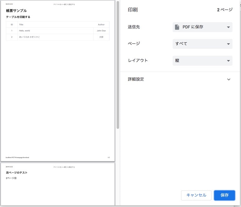
Task: Click the 印刷 dialog title
Action: click(x=133, y=10)
